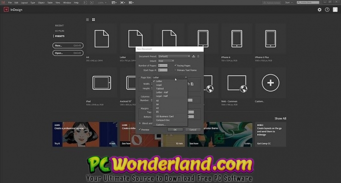The height and width of the screenshot is (183, 341).
Task: Open the help question mark icon
Action: [327, 10]
